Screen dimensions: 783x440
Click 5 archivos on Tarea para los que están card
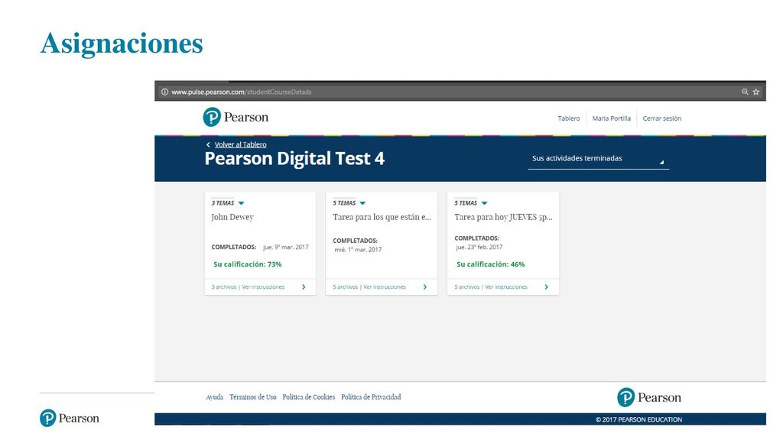point(346,287)
